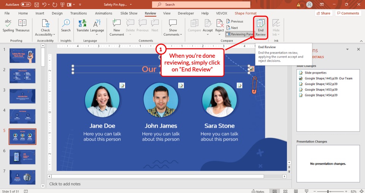Switch to Slide Sorter view in status bar

(285, 191)
